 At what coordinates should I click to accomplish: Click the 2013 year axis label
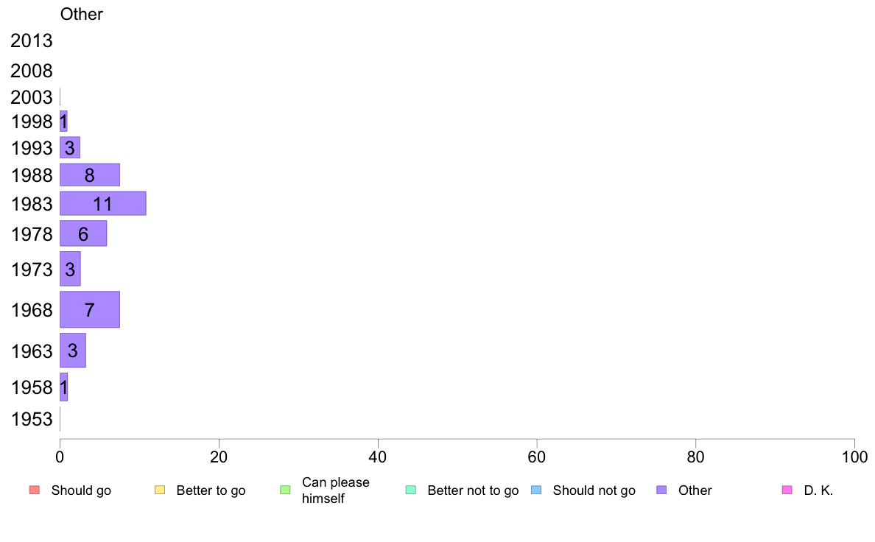(x=32, y=41)
